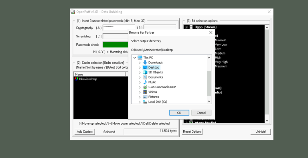The height and width of the screenshot is (158, 308).
Task: Select G on Guacamole RDP entry
Action: [162, 87]
